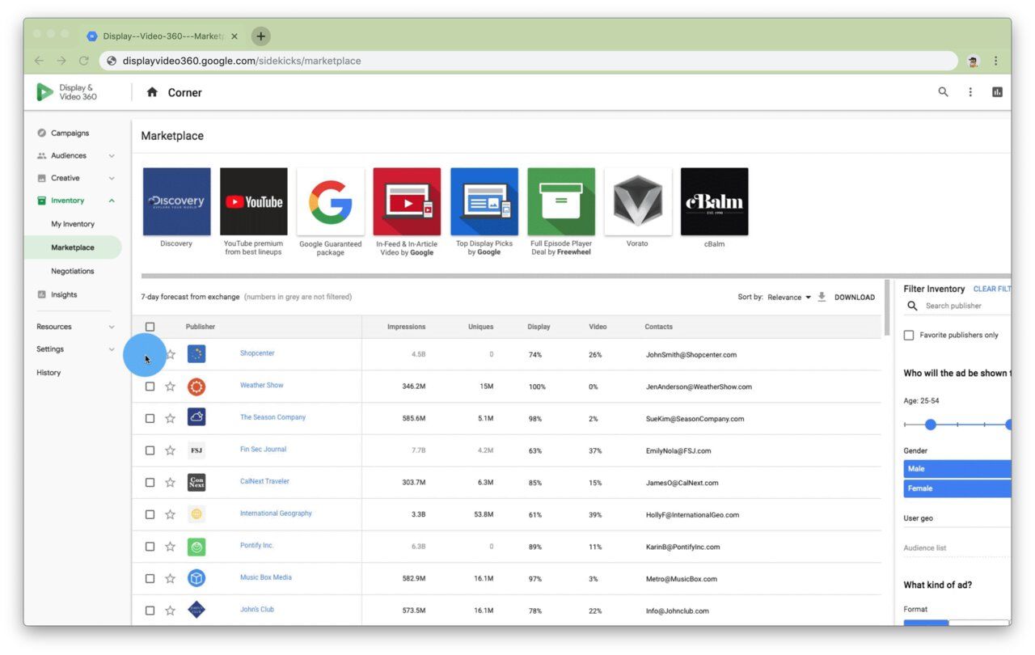Viewport: 1035px width, 655px height.
Task: Open the YouTube premium package thumbnail
Action: click(253, 201)
